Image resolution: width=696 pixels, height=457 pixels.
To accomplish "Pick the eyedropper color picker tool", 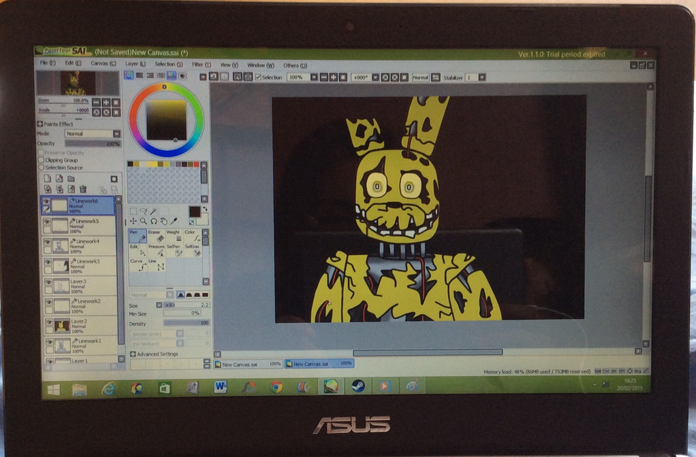I will click(x=173, y=221).
